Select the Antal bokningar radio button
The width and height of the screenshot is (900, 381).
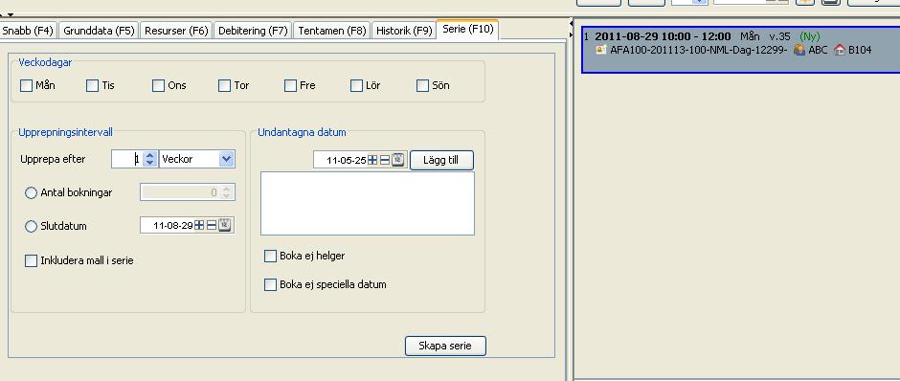[x=31, y=193]
